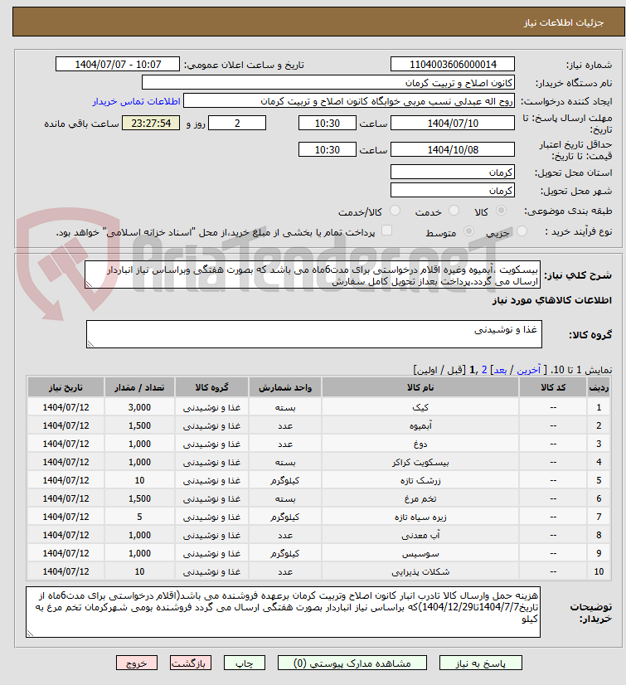The width and height of the screenshot is (626, 685).
Task: Open the اطلاعات تماس خریدار link
Action: [x=136, y=101]
